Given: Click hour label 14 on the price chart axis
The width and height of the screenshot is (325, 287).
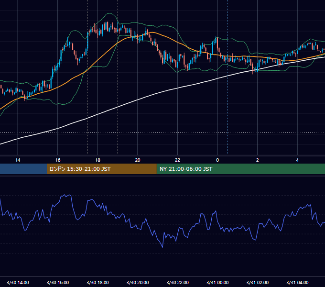Looking at the screenshot, I should [x=18, y=160].
